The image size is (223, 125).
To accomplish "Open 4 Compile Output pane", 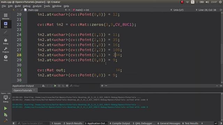I will (x=120, y=123).
